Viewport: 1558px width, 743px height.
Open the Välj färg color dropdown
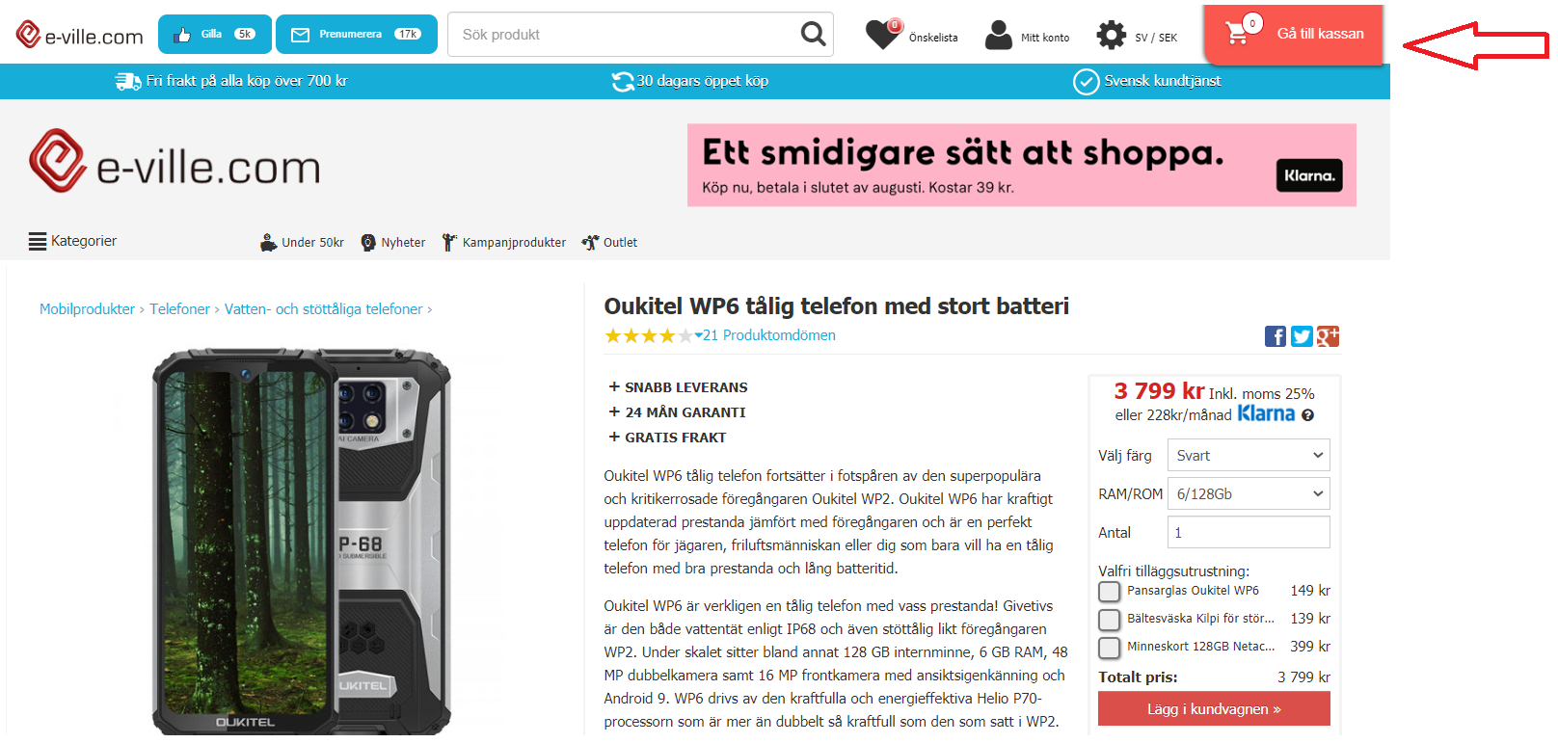[1249, 456]
